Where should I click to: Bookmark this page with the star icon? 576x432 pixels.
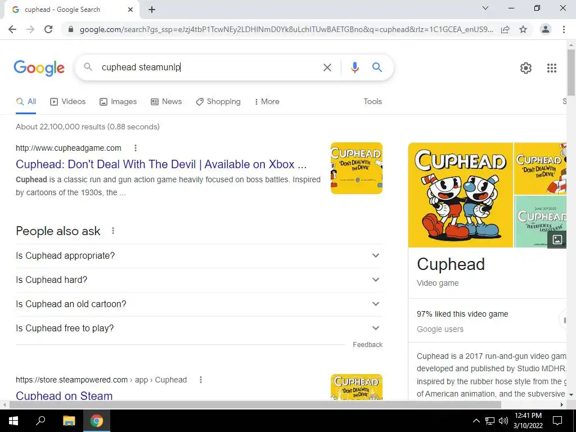pyautogui.click(x=523, y=29)
